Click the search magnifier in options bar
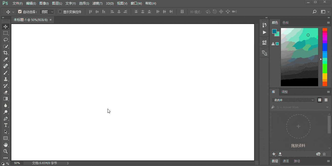 [315, 12]
